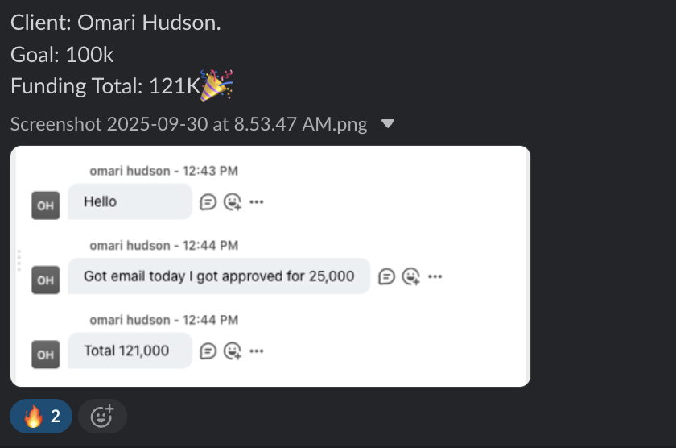The image size is (676, 448).
Task: Click the OH avatar beside the 25,000 message
Action: point(46,280)
